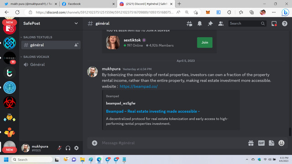The height and width of the screenshot is (164, 292).
Task: Click the discord.com address bar URL
Action: [104, 12]
